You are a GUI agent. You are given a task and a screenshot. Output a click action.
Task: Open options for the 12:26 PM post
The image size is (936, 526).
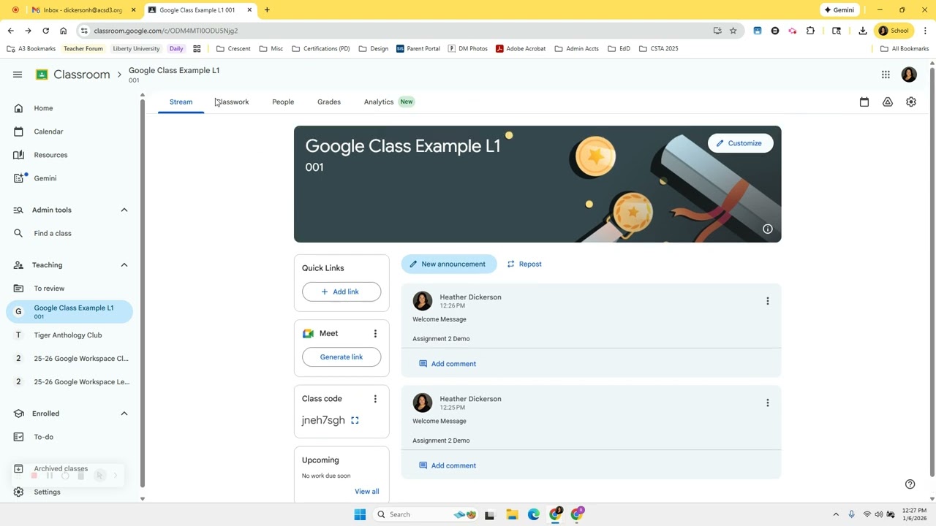768,301
